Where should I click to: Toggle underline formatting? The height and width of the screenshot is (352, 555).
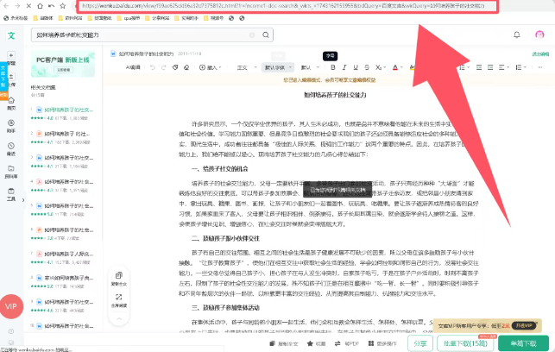356,67
